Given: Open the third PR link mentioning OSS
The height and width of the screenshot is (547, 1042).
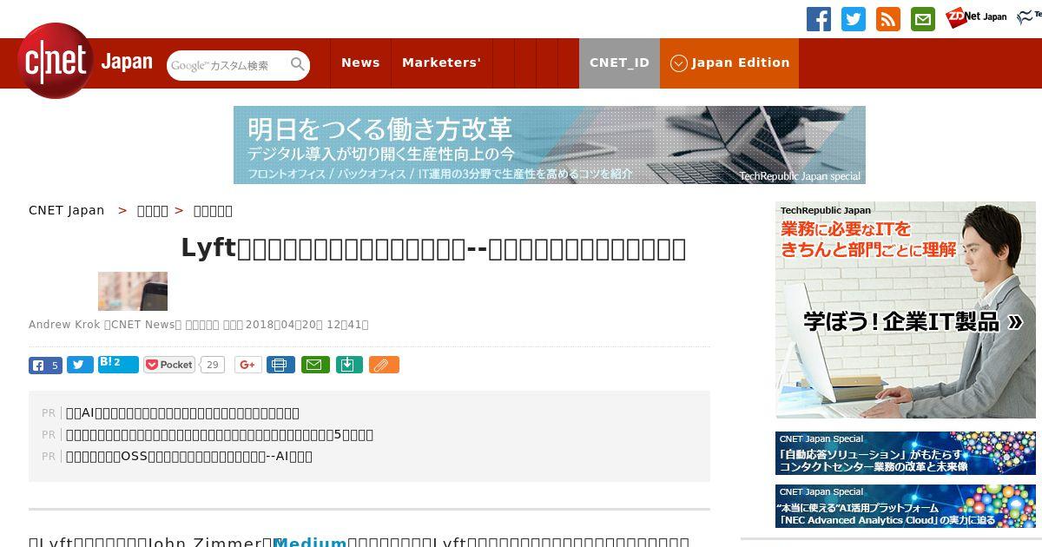Looking at the screenshot, I should (x=189, y=457).
